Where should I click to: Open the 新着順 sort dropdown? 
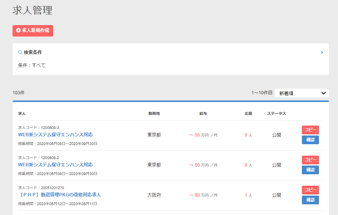tap(302, 93)
